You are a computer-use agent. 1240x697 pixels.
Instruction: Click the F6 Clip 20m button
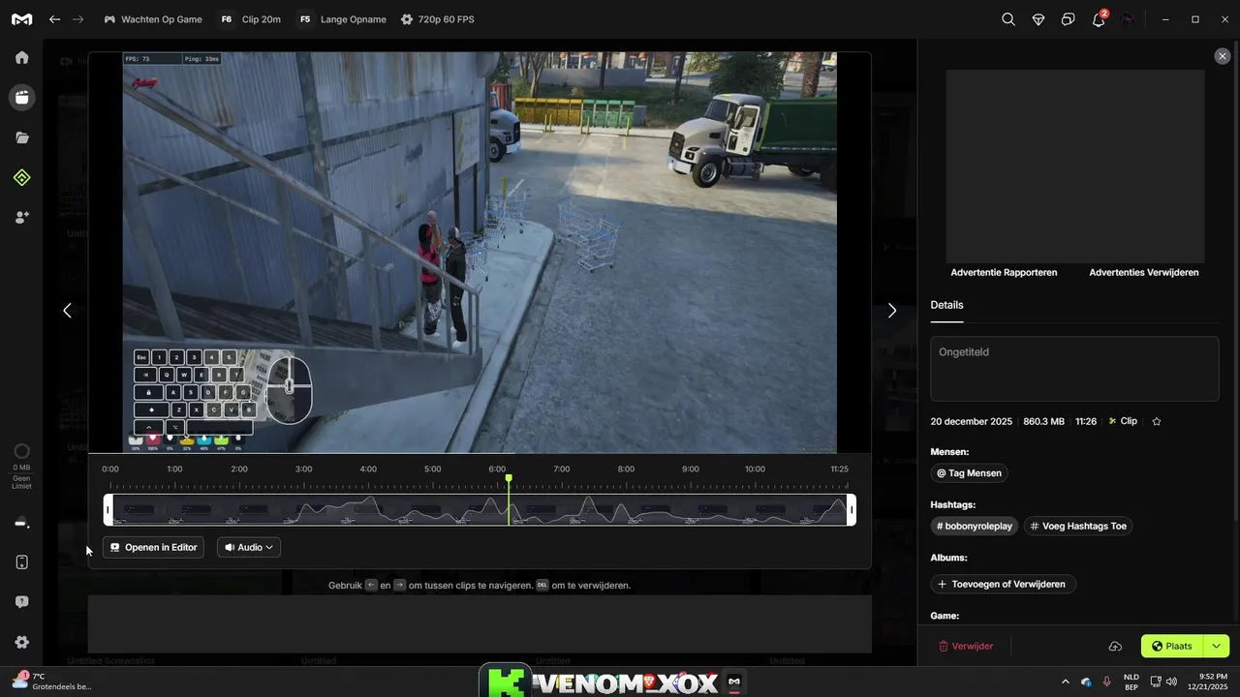(249, 19)
